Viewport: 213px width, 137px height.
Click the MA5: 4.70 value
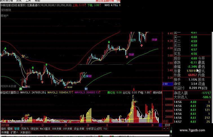111,5
